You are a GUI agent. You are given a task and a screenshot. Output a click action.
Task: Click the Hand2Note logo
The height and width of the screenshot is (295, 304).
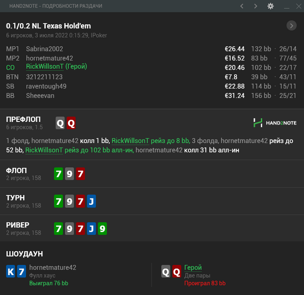click(275, 123)
